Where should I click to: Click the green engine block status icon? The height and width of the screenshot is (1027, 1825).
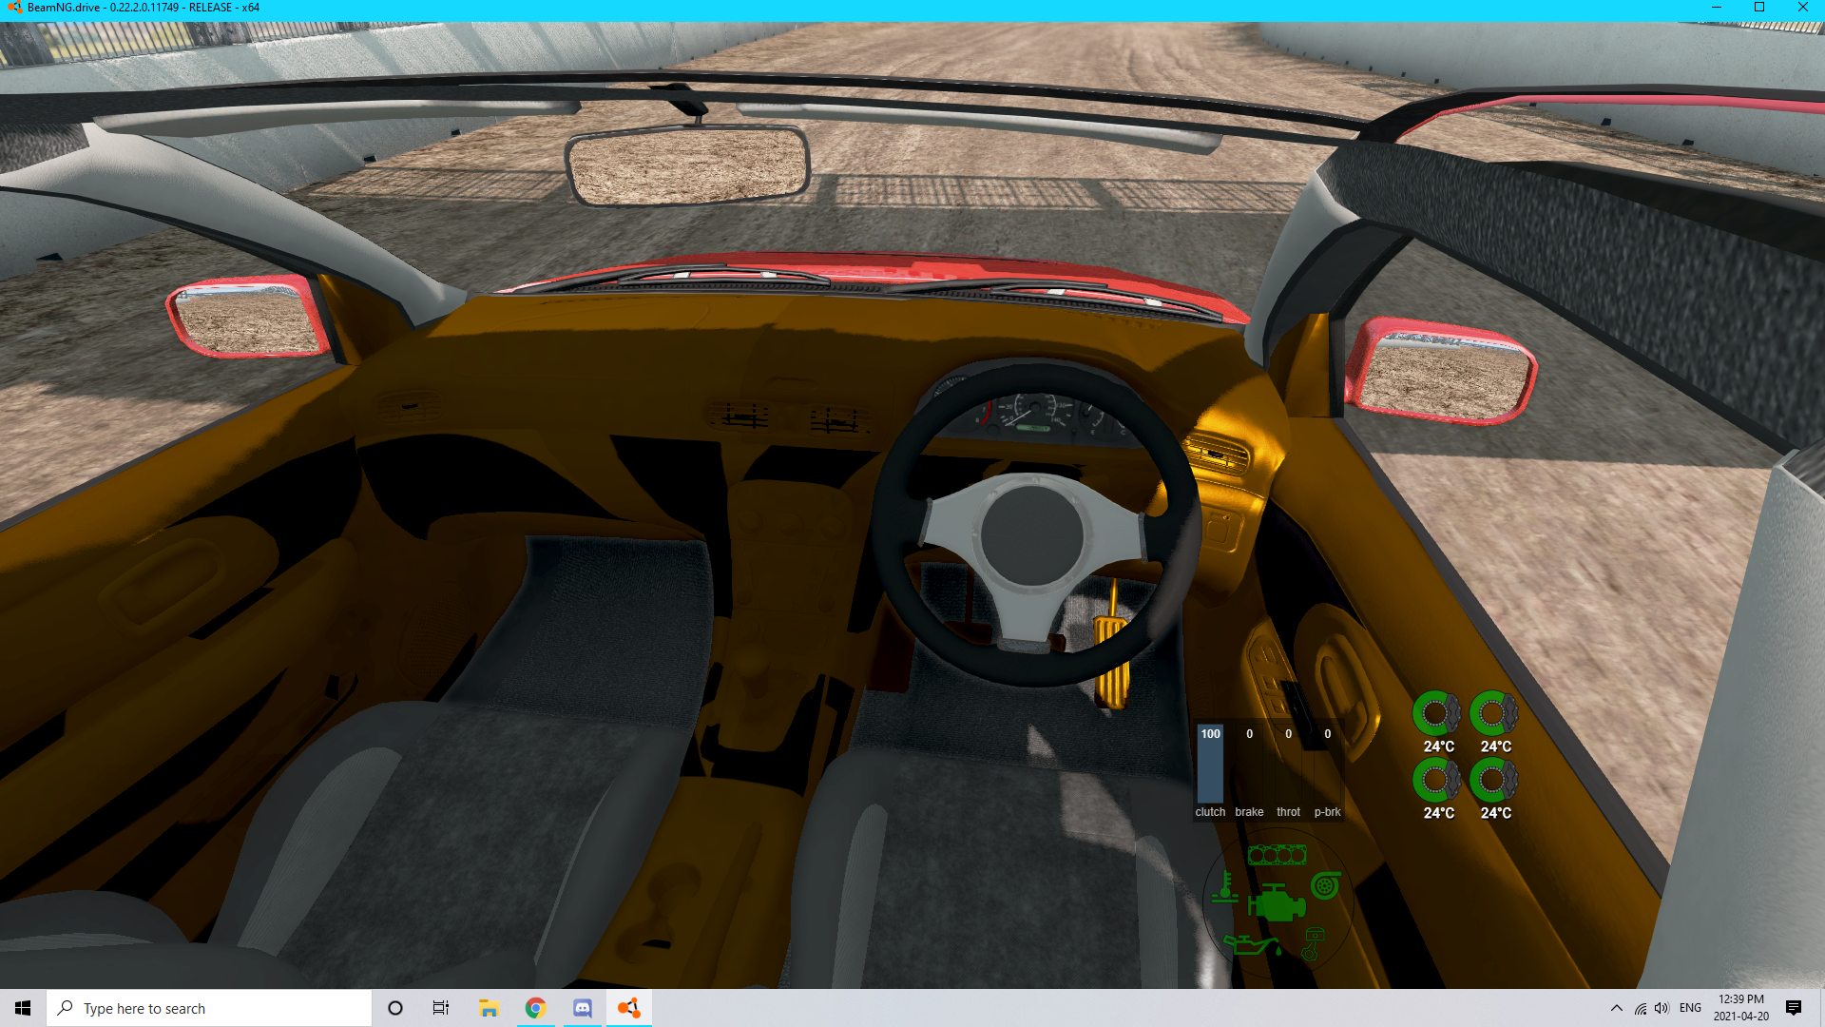point(1276,902)
